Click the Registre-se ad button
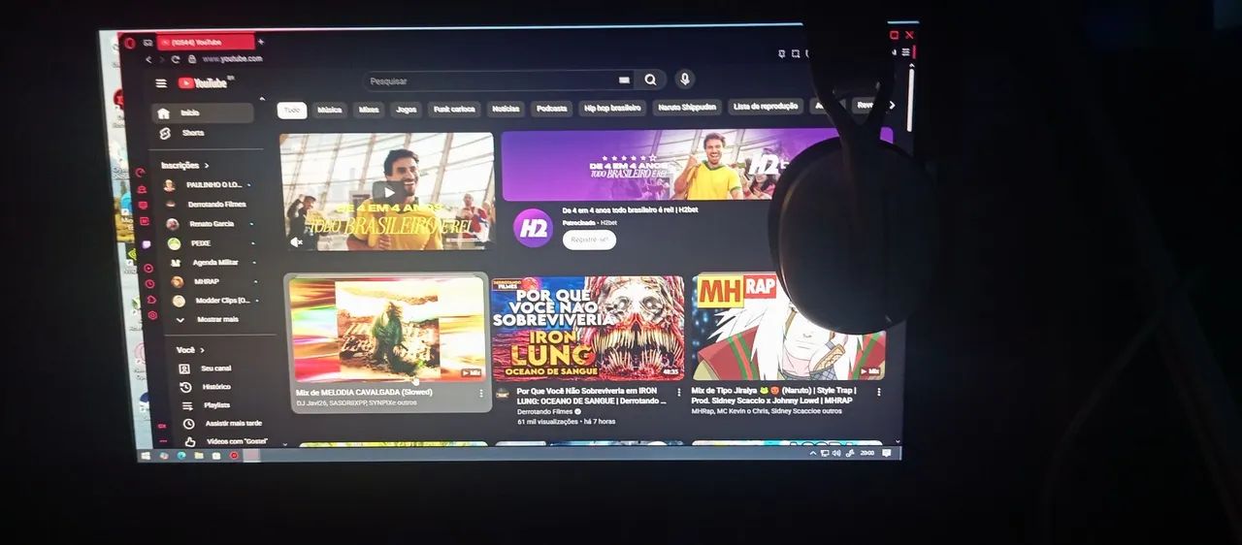This screenshot has height=545, width=1242. [589, 240]
